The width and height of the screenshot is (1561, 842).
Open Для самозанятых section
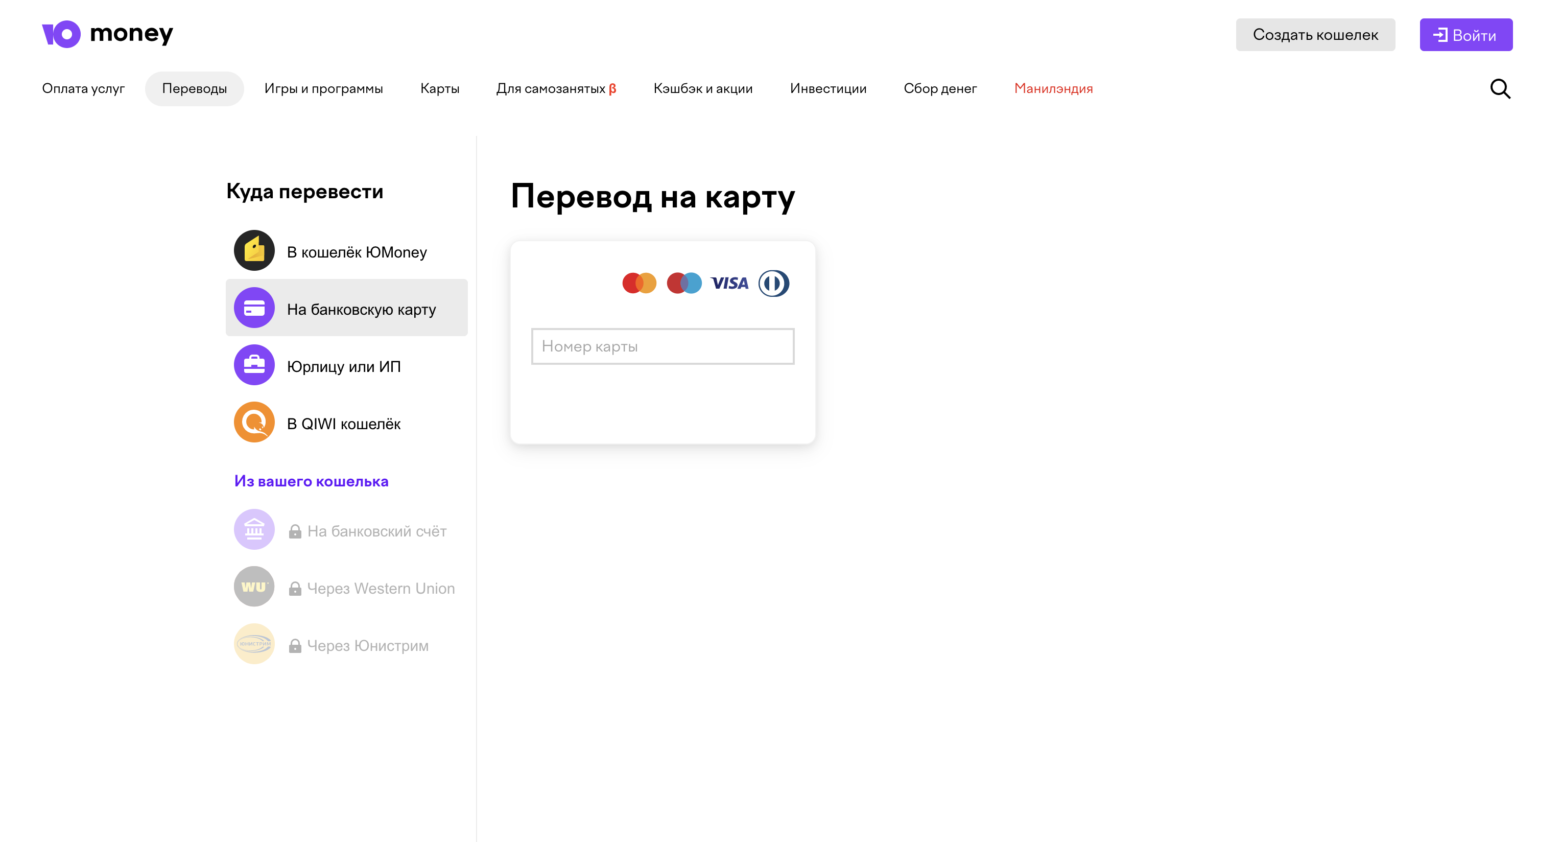click(556, 88)
